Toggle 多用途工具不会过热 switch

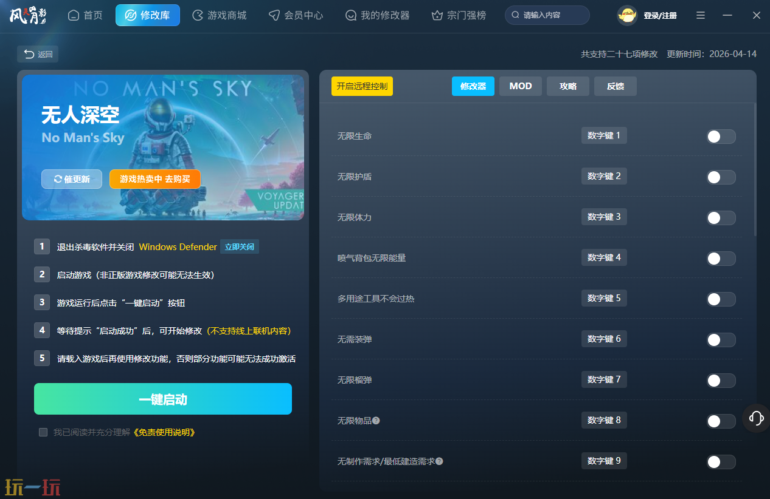pos(721,299)
